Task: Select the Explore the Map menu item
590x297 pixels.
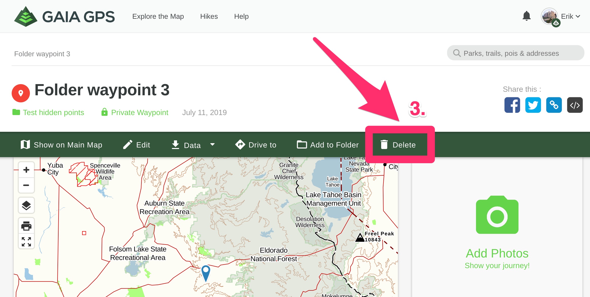Action: click(x=158, y=16)
